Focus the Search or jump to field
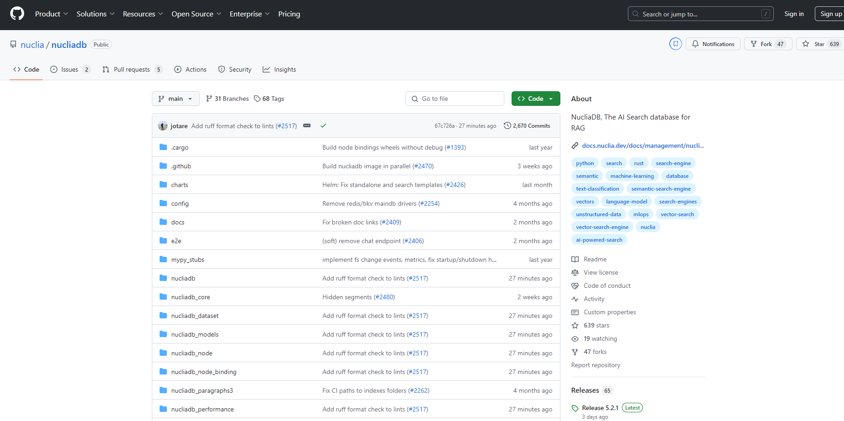This screenshot has height=421, width=844. coord(700,14)
